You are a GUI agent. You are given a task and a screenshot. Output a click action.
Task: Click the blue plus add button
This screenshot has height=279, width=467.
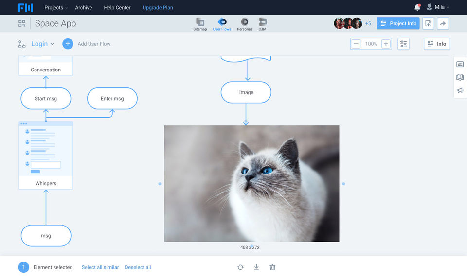[68, 44]
